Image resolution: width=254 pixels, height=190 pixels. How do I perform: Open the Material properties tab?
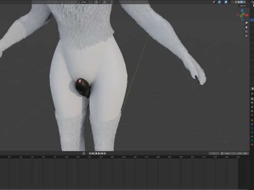(x=252, y=144)
